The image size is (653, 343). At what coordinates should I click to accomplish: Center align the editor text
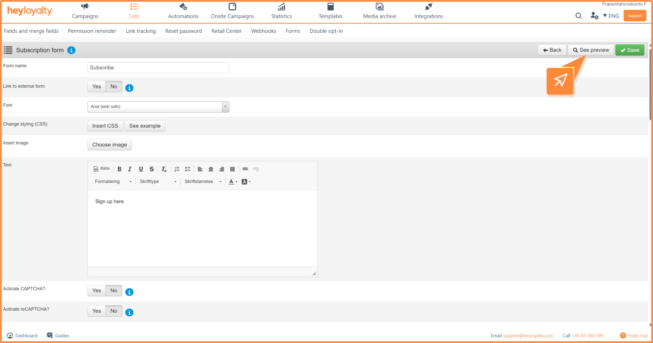pyautogui.click(x=211, y=169)
